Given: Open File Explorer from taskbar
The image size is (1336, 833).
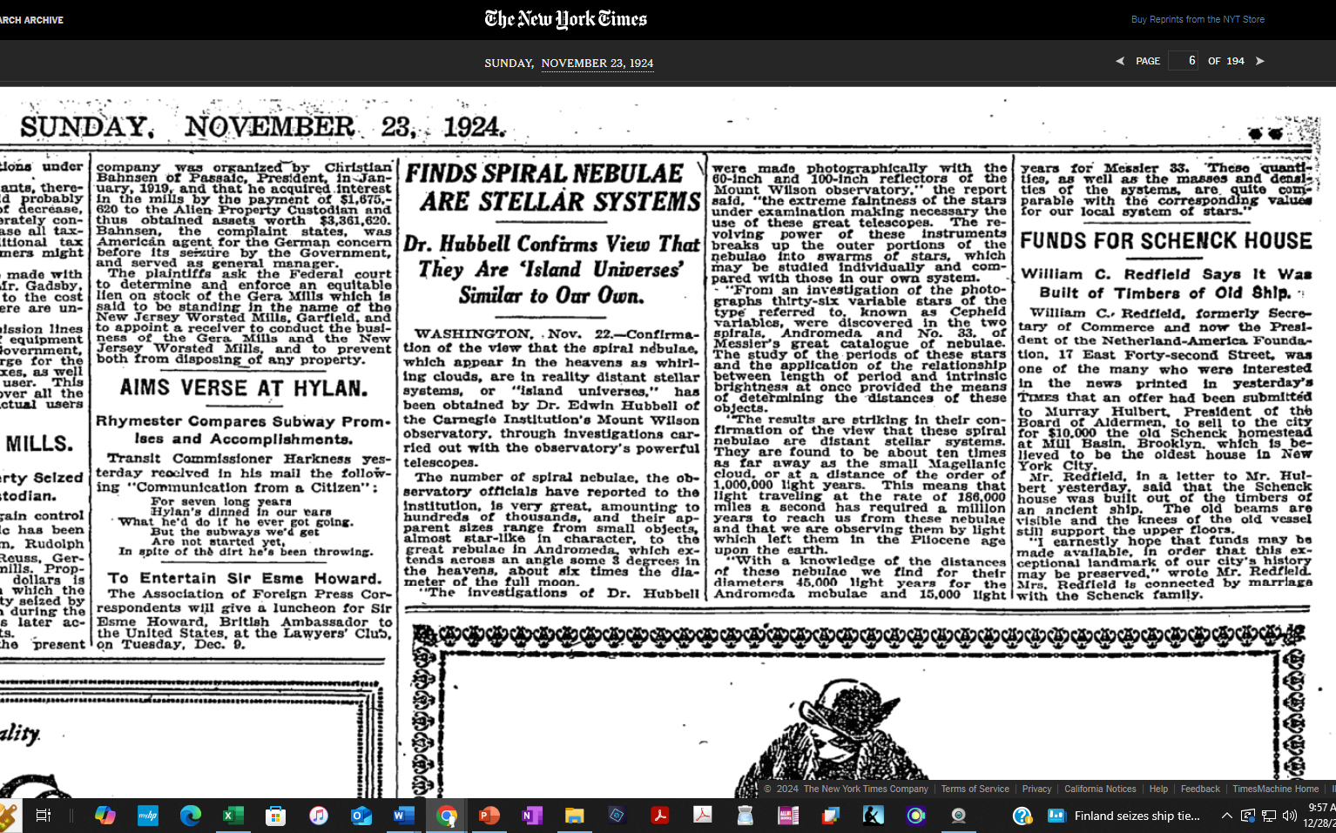Looking at the screenshot, I should [575, 816].
